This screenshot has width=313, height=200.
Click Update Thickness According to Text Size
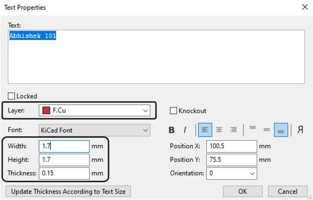(68, 191)
